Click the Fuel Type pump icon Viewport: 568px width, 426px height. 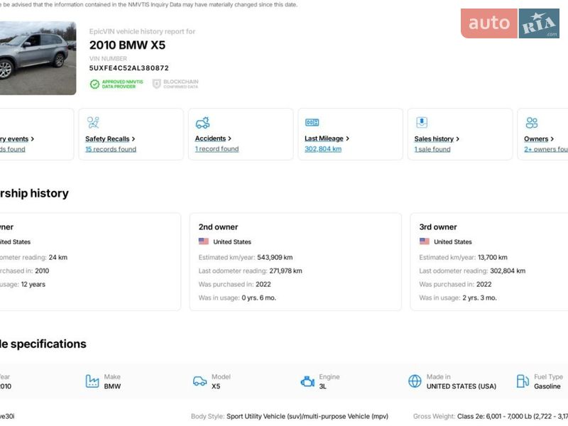(x=522, y=381)
